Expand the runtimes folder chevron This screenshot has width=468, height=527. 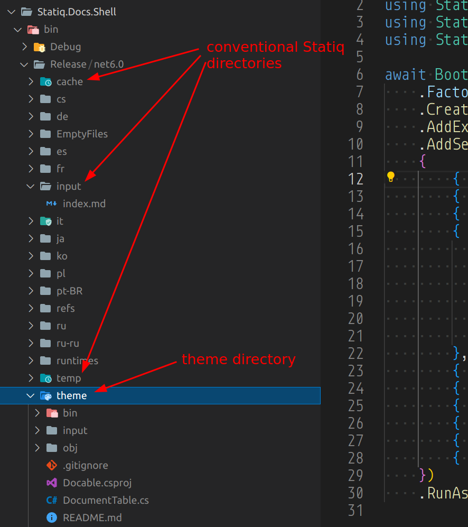tap(31, 360)
